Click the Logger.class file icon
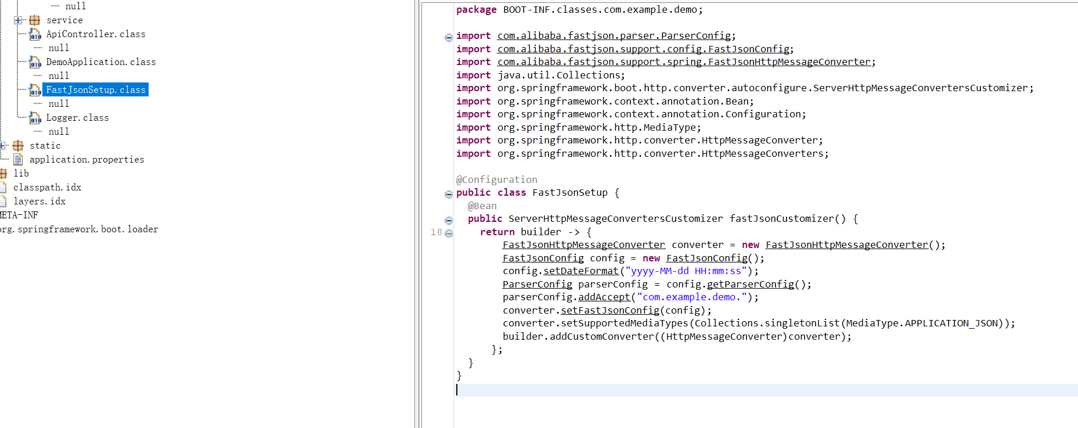This screenshot has height=428, width=1078. click(x=35, y=118)
